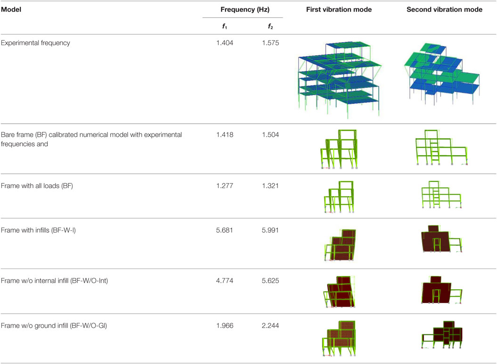The height and width of the screenshot is (364, 497).
Task: Open the BF-W/O-GI second mode image
Action: pos(442,334)
